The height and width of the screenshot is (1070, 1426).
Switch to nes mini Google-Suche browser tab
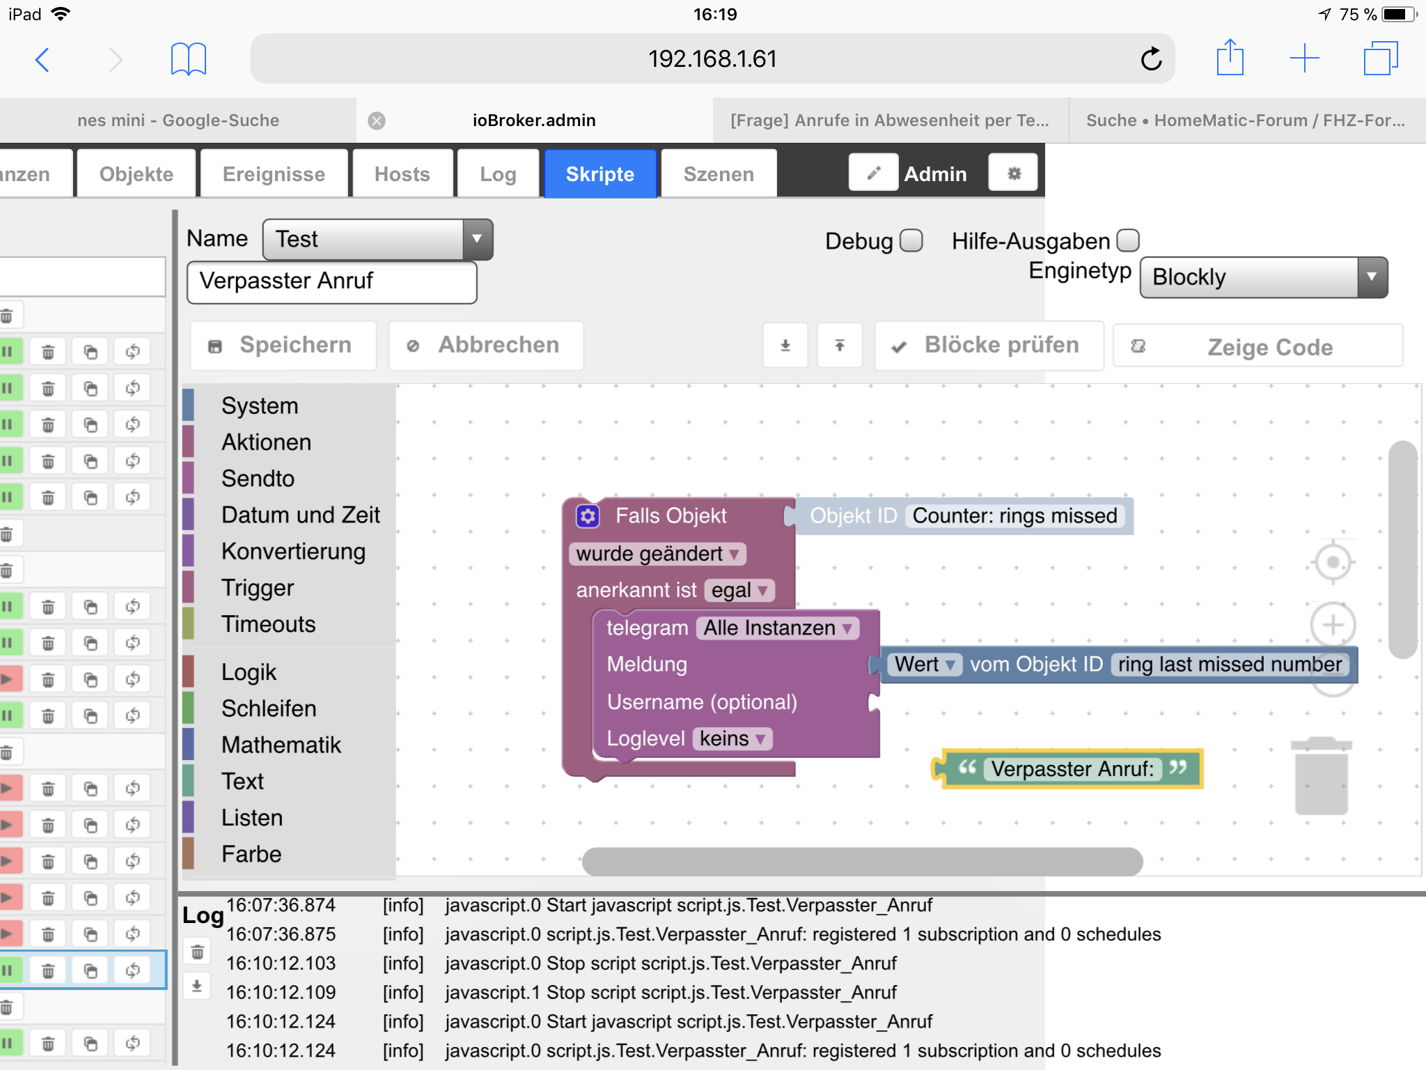click(178, 121)
